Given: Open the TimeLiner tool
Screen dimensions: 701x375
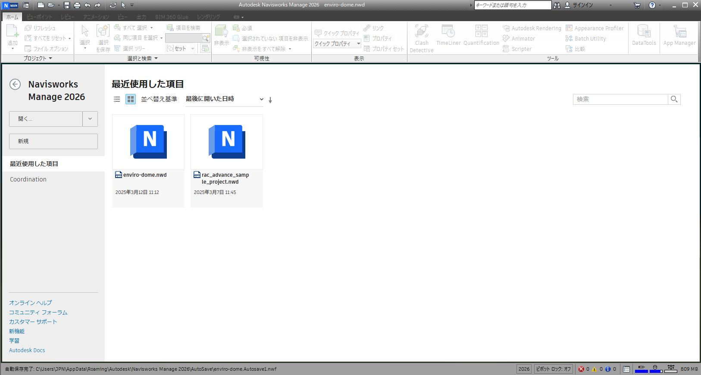Looking at the screenshot, I should point(448,35).
